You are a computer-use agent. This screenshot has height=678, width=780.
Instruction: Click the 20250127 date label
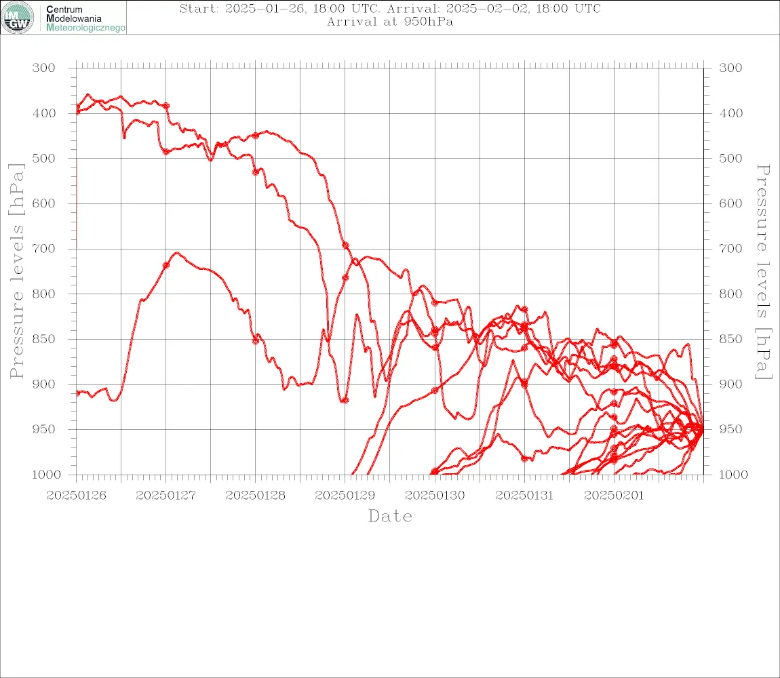[x=165, y=496]
